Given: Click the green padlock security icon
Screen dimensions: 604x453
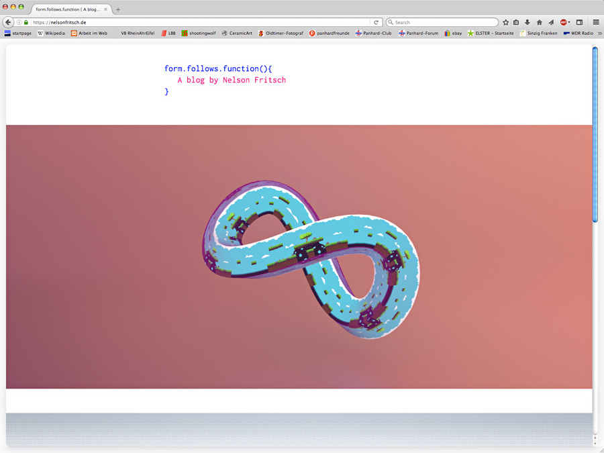Looking at the screenshot, I should click(26, 22).
